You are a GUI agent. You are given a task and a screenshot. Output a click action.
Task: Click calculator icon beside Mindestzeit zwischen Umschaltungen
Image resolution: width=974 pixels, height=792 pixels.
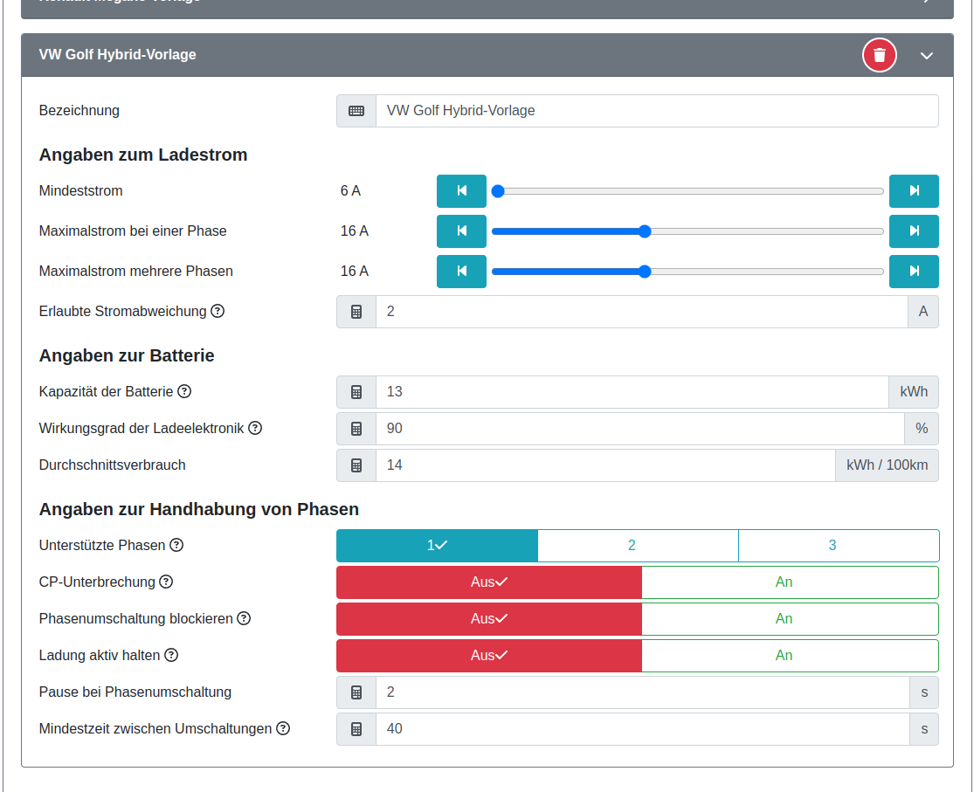(356, 728)
